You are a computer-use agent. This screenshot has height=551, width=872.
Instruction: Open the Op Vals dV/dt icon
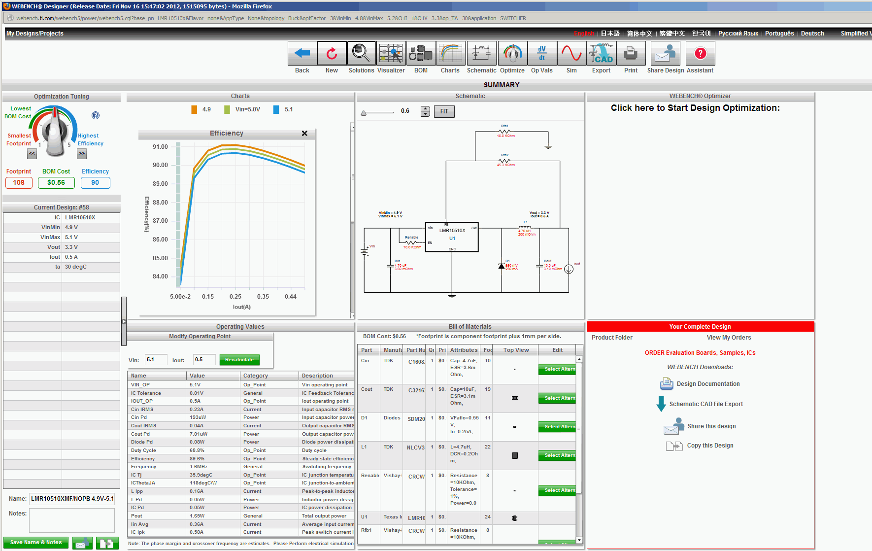(x=542, y=53)
